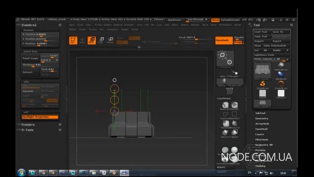Adjust the Y Position slider
Viewport: 314px width, 177px height.
point(40,39)
